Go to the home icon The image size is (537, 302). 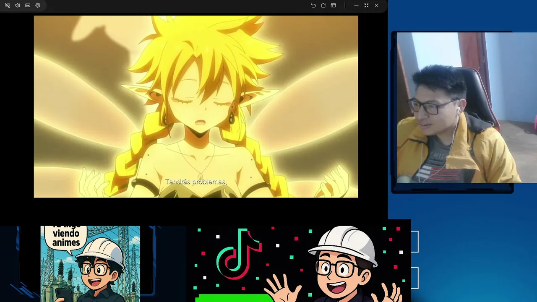[x=323, y=5]
